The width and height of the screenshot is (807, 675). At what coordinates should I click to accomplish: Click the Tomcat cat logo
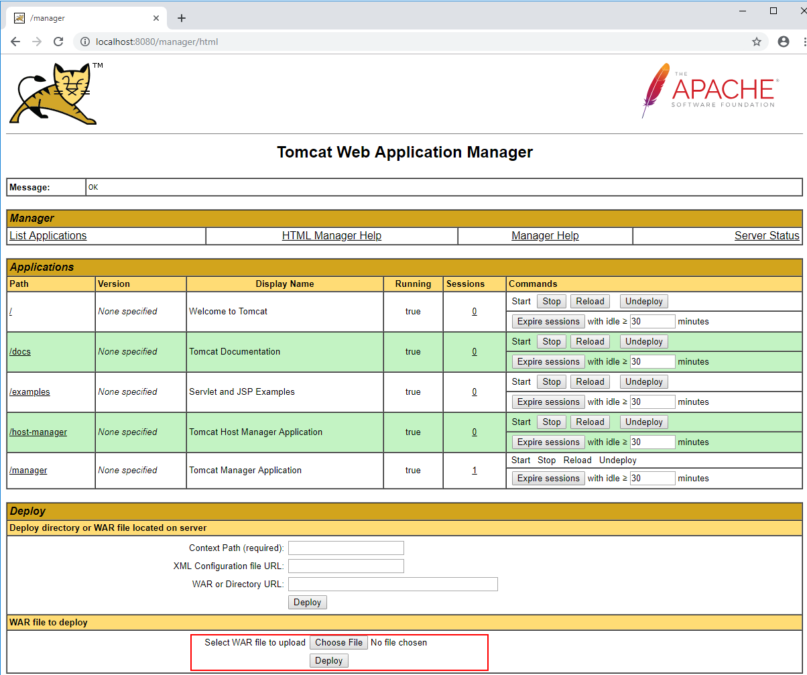pos(55,94)
